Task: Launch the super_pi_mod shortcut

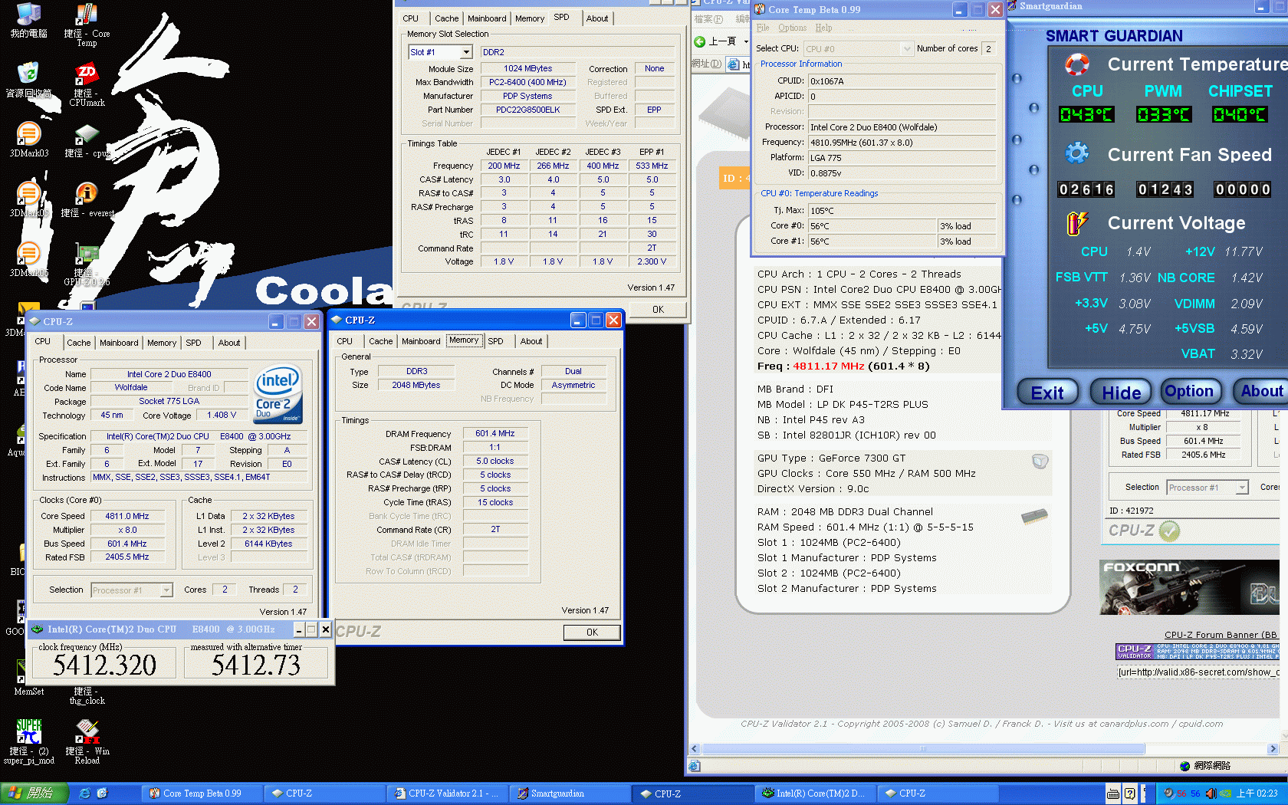Action: (28, 741)
